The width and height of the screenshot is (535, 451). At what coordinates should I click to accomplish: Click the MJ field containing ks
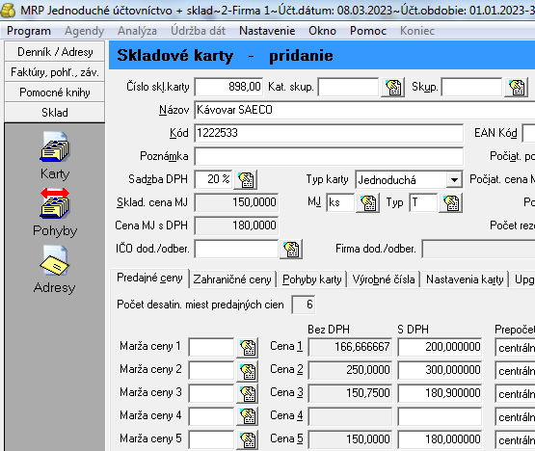[x=340, y=202]
